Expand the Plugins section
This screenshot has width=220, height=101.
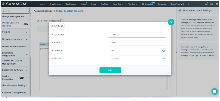(x=27, y=32)
